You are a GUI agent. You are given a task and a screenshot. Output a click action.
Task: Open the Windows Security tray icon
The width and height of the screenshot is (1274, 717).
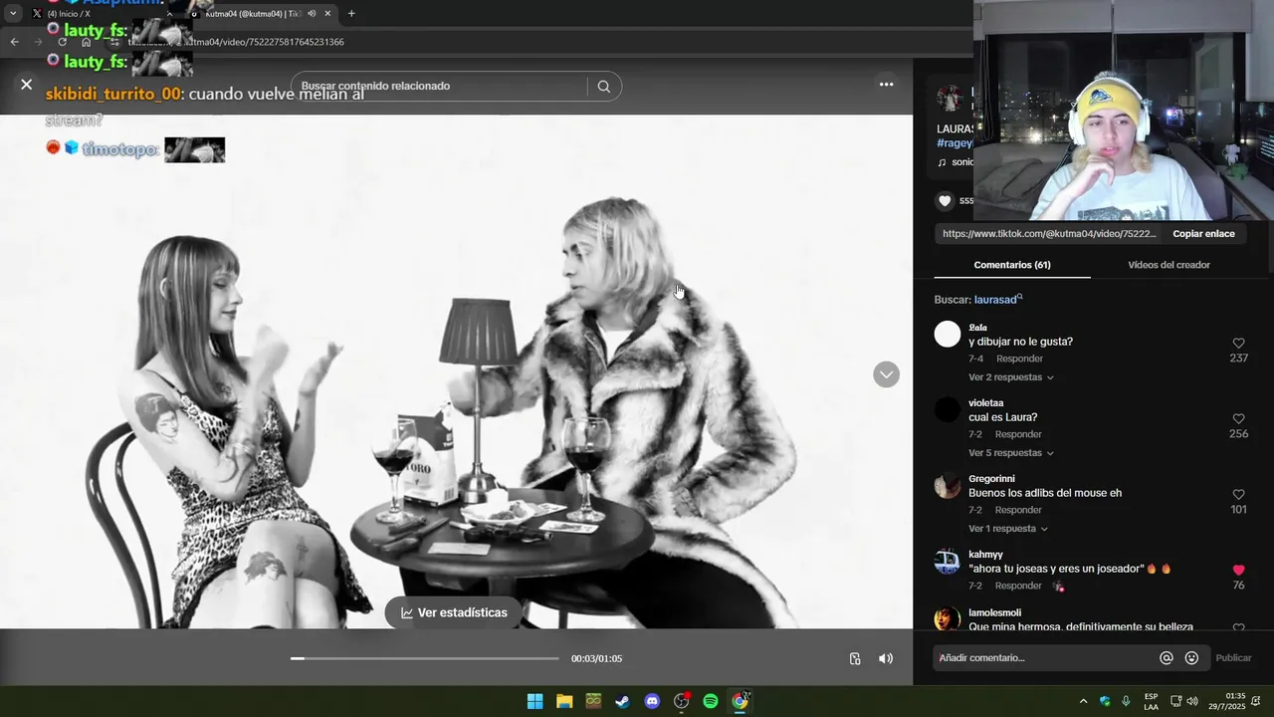[x=1105, y=701]
